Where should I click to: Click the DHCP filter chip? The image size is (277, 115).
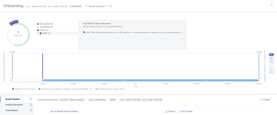coord(113,100)
